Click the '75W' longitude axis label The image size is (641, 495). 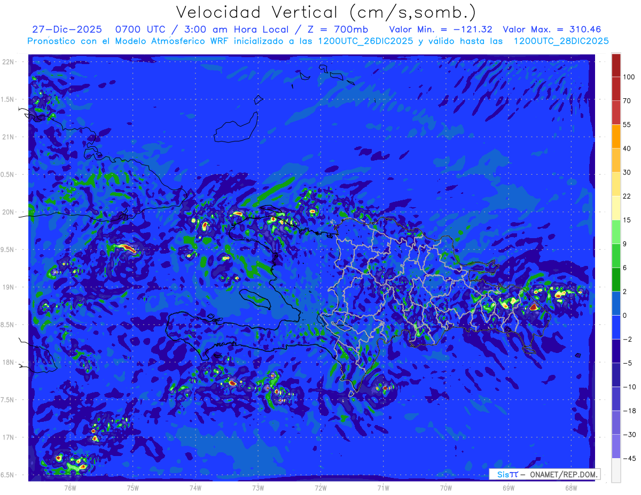tap(133, 488)
